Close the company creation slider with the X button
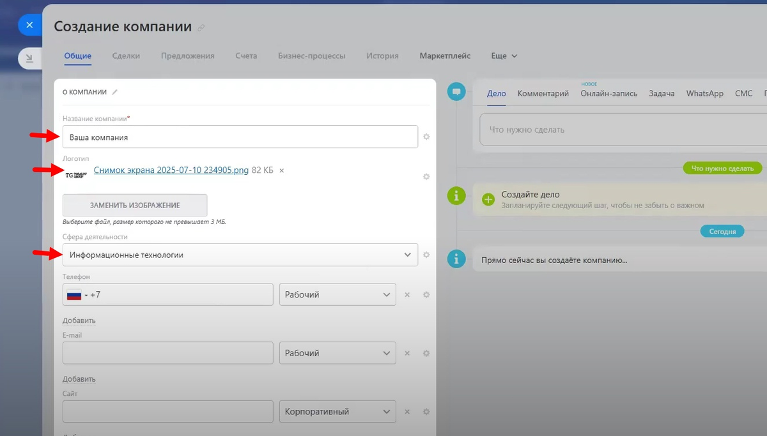 point(29,25)
